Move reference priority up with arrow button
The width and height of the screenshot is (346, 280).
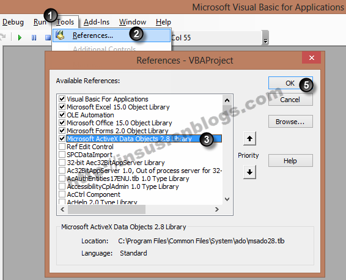pyautogui.click(x=249, y=139)
